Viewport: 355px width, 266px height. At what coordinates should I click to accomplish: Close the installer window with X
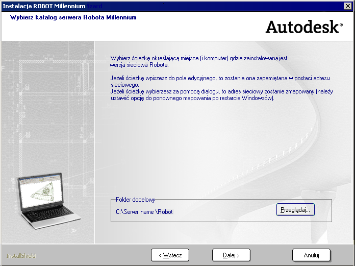[x=347, y=6]
